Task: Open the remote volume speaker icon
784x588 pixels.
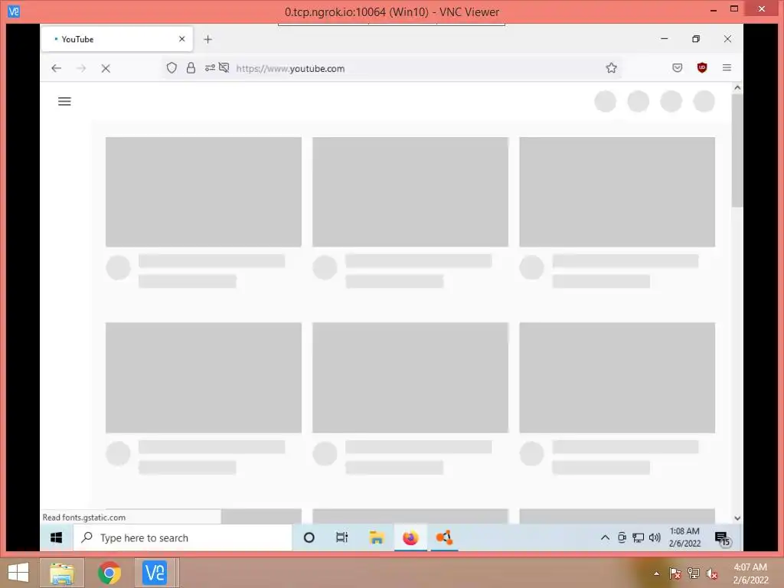Action: point(655,537)
